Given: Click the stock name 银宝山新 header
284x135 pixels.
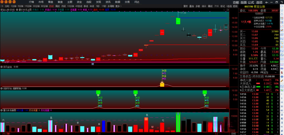Looking at the screenshot, I should tap(260, 6).
